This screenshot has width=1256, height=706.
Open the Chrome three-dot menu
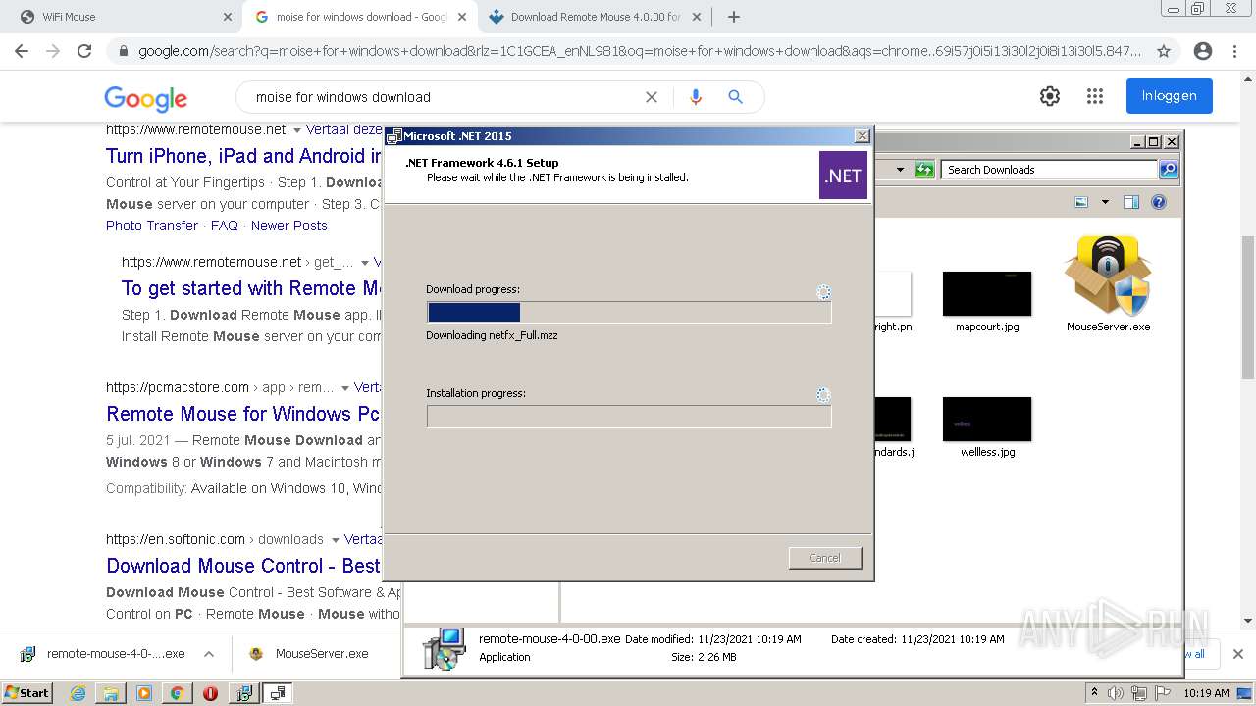click(1234, 51)
